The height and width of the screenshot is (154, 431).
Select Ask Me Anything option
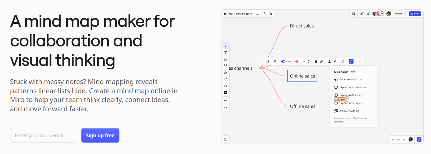(x=346, y=111)
